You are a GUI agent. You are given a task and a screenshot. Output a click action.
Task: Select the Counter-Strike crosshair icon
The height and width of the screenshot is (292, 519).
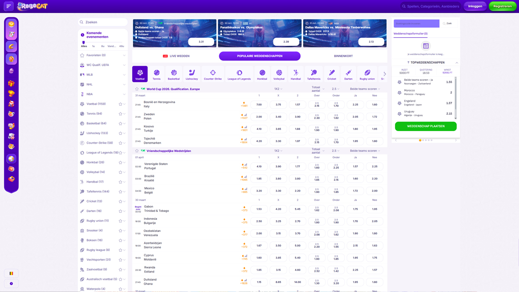(x=213, y=74)
